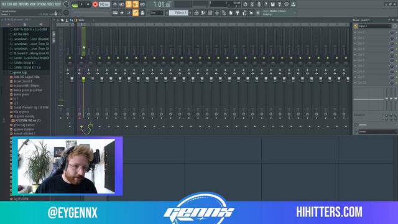Open the channel rack icon

(210, 12)
